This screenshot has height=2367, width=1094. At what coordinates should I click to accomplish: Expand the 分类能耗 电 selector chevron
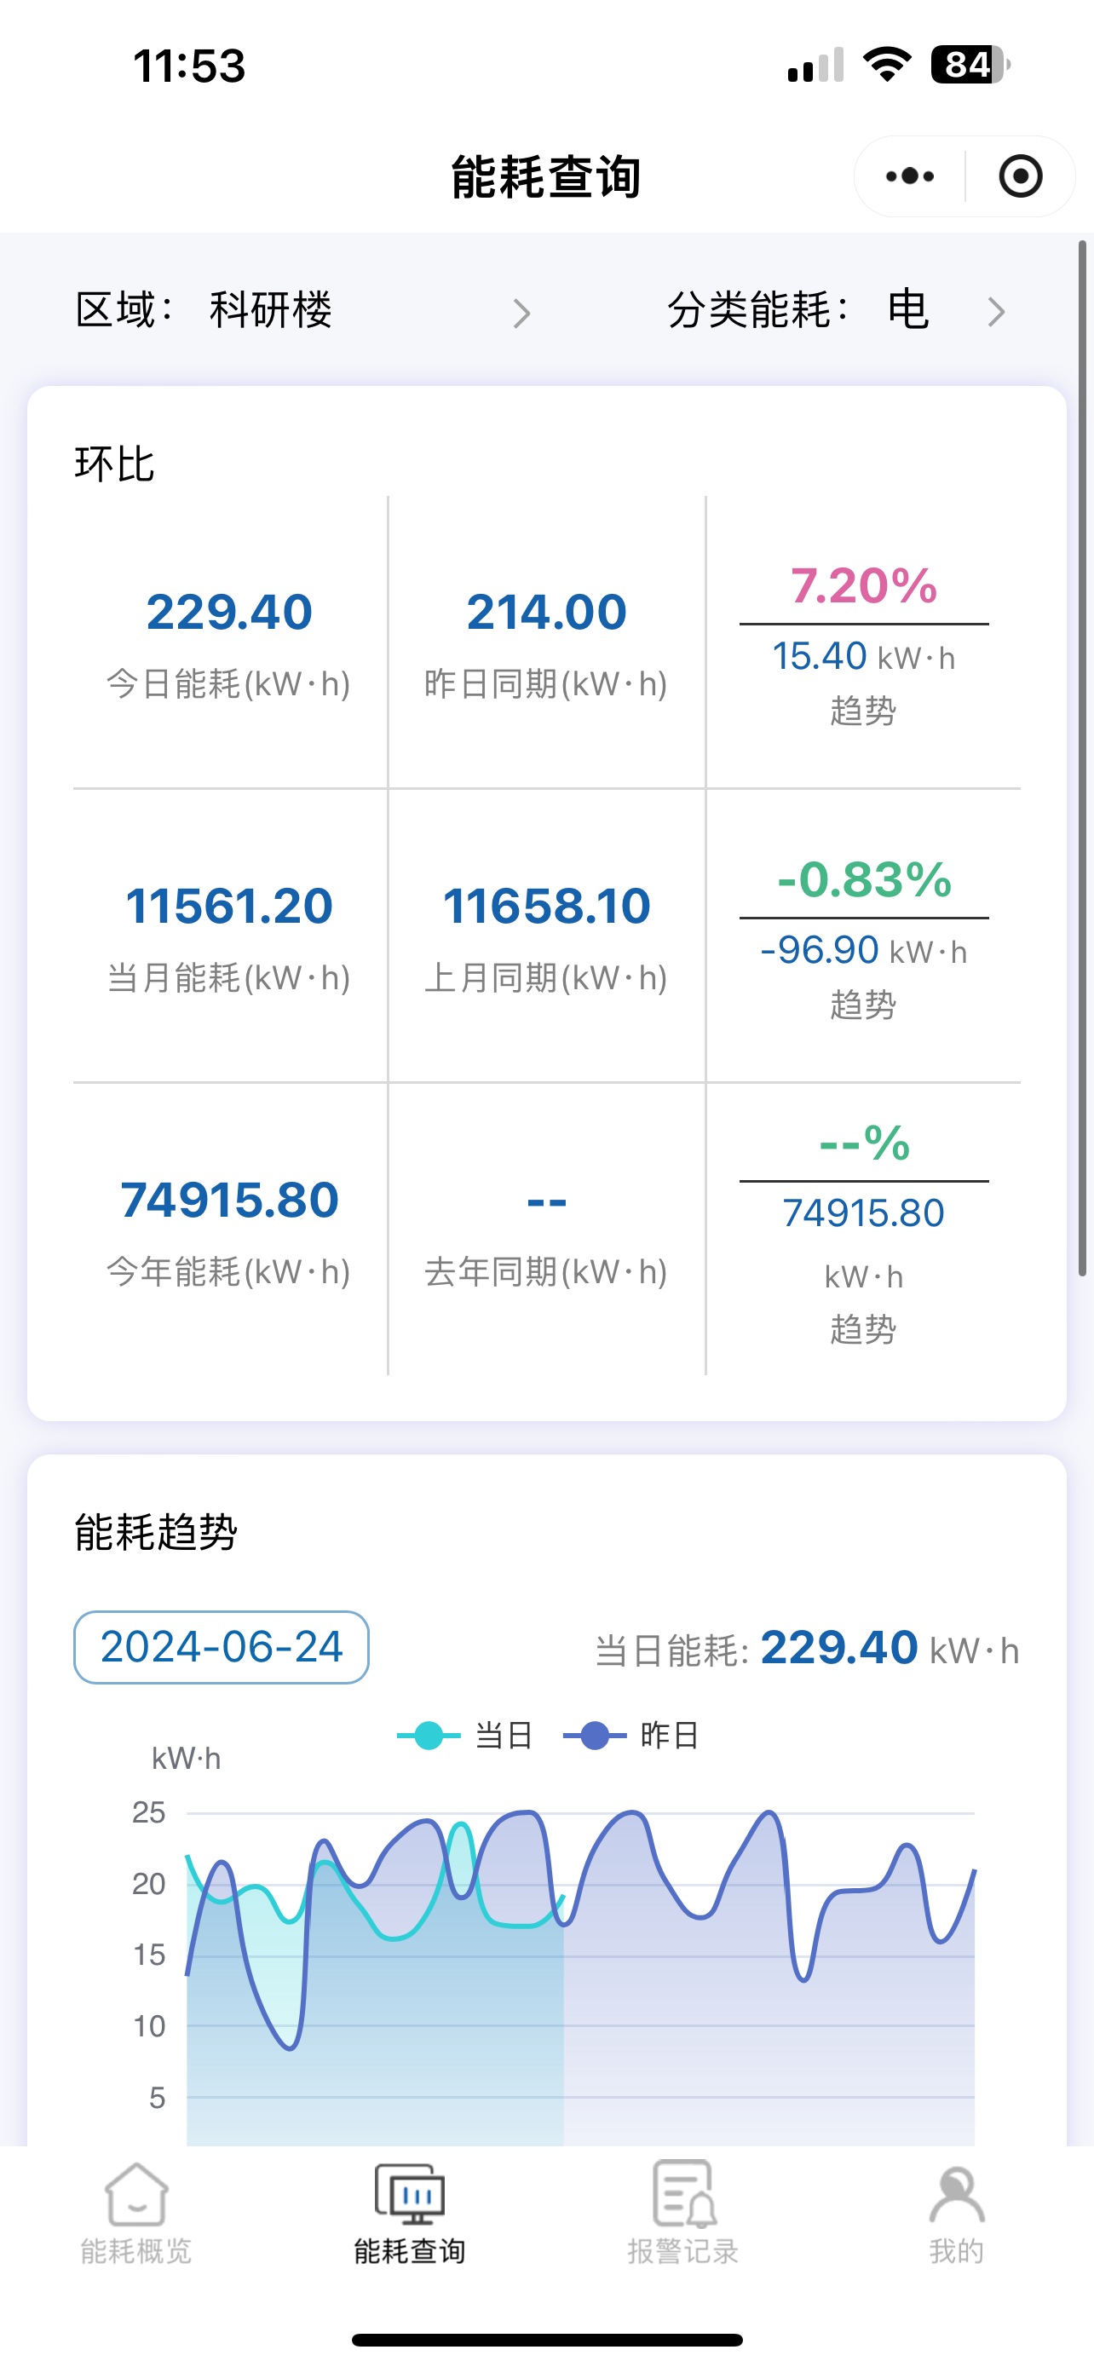click(x=997, y=313)
